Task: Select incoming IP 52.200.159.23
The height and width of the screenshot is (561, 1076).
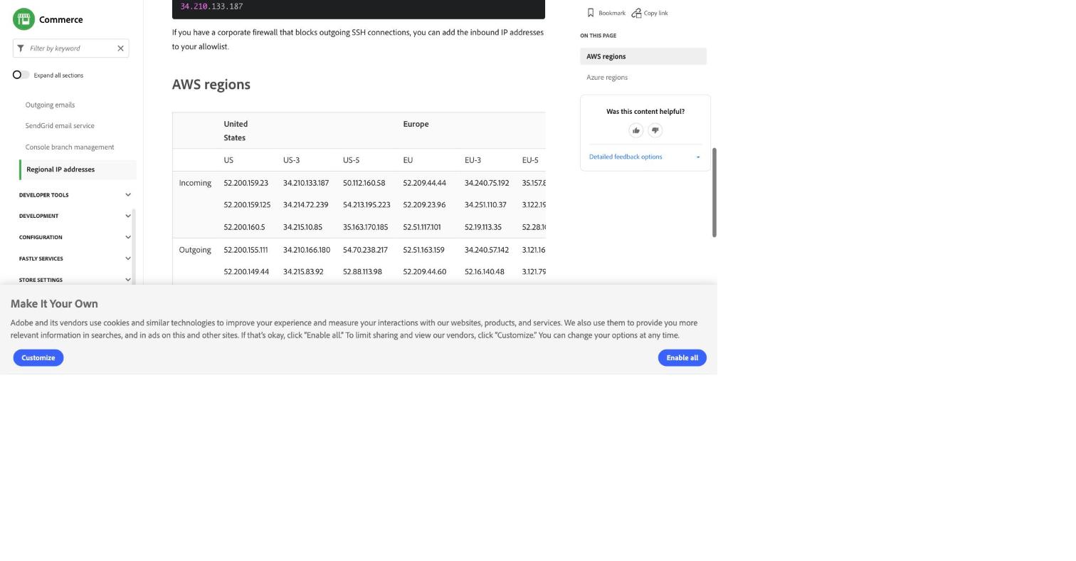Action: 246,183
